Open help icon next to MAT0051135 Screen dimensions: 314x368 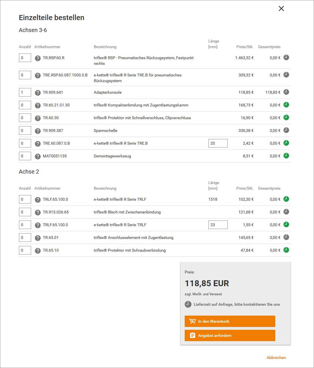[38, 156]
